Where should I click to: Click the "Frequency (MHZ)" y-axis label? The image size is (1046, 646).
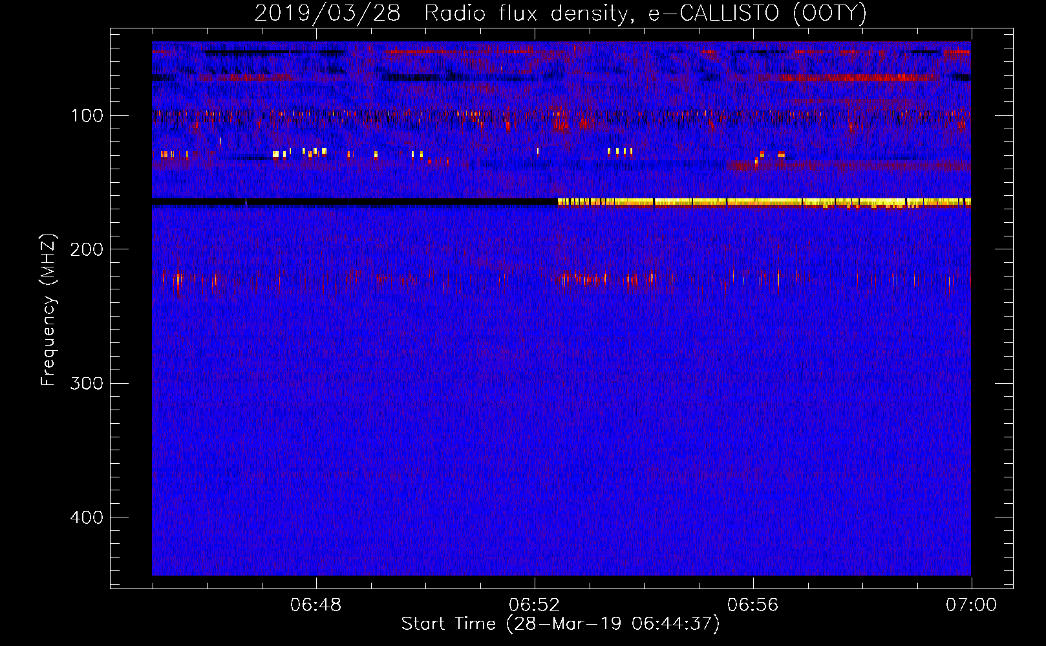(x=48, y=310)
